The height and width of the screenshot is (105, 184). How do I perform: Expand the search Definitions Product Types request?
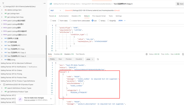[x=2, y=88]
